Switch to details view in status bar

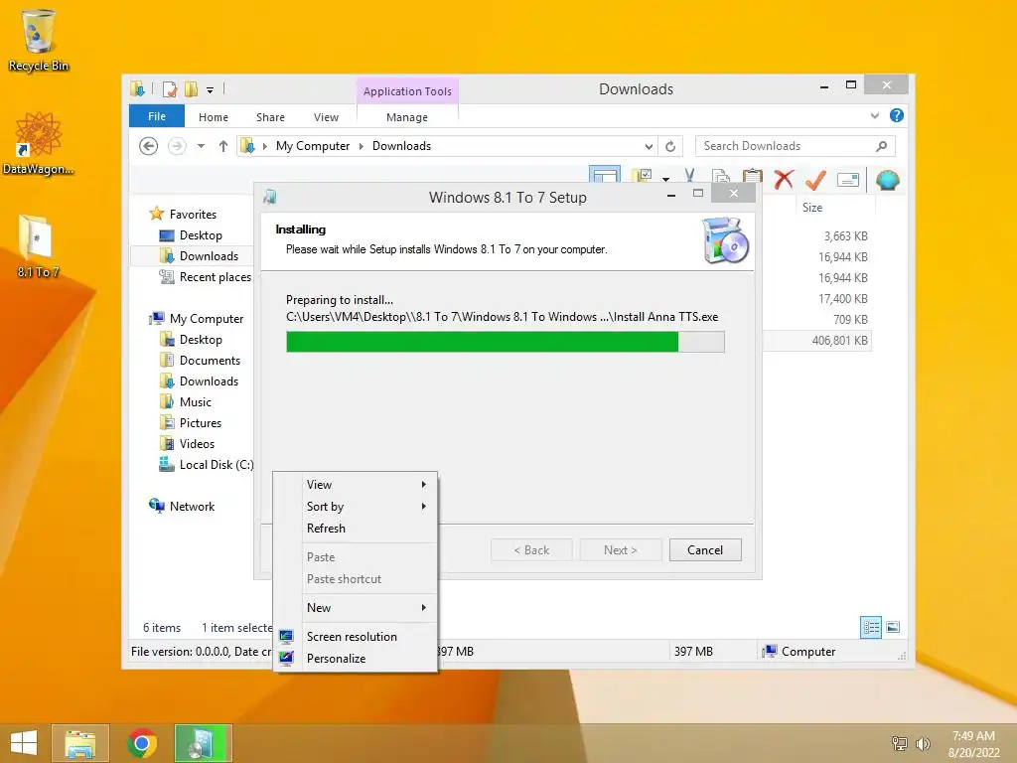point(871,627)
